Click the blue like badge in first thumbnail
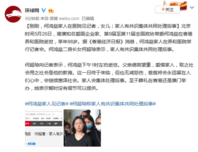 (x=32, y=144)
